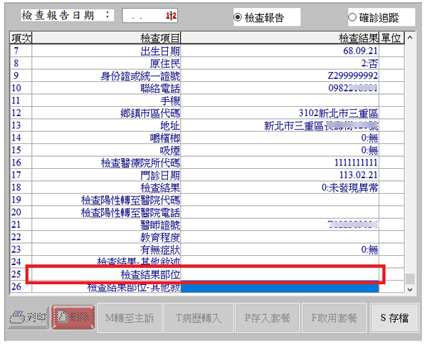The height and width of the screenshot is (347, 427).
Task: Click the scrollbar down arrow
Action: coord(409,290)
